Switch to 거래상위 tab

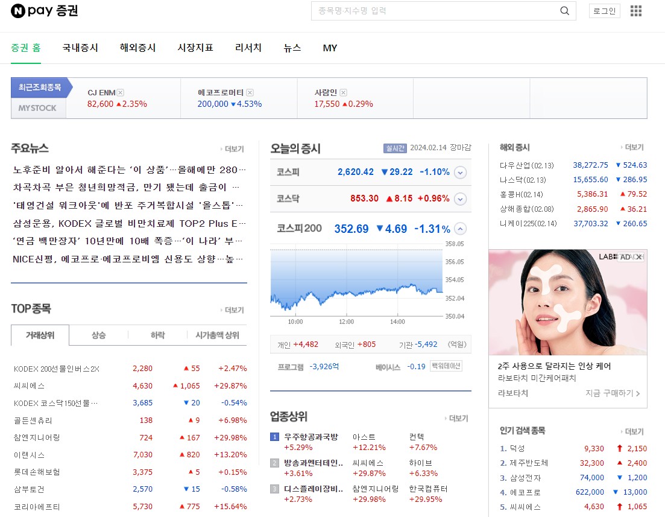tap(40, 335)
